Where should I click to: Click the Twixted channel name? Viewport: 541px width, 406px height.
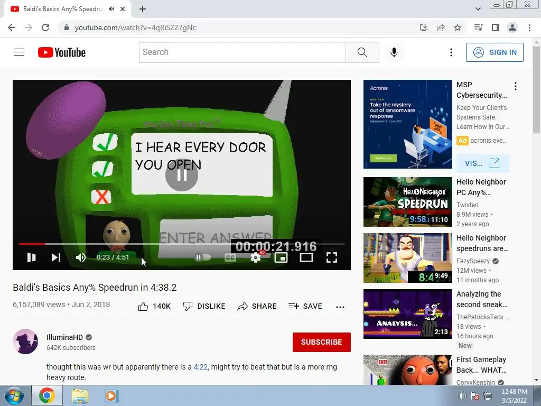467,205
